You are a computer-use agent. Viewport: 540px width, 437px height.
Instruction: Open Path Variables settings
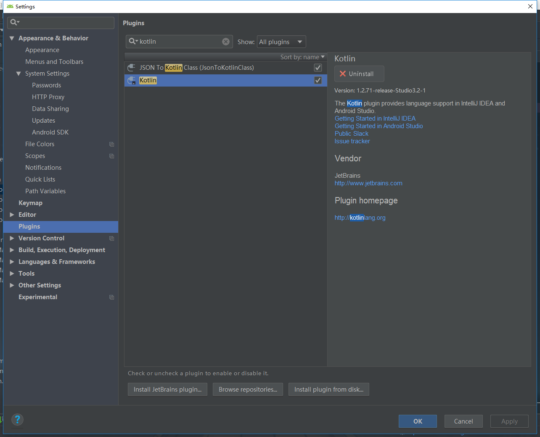[45, 191]
